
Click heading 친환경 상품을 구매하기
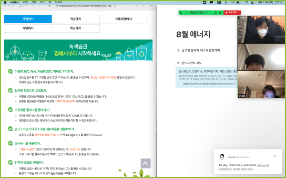click(29, 162)
